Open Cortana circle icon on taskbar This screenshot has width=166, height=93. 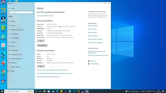point(36,91)
